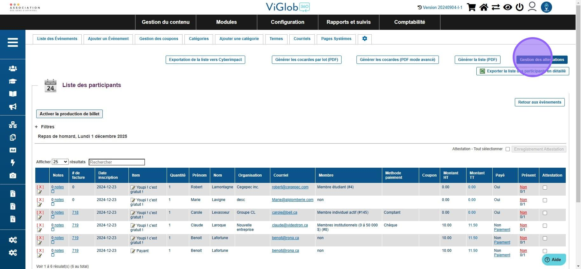The width and height of the screenshot is (581, 269).
Task: Open the sitemap sidebar icon
Action: [13, 125]
